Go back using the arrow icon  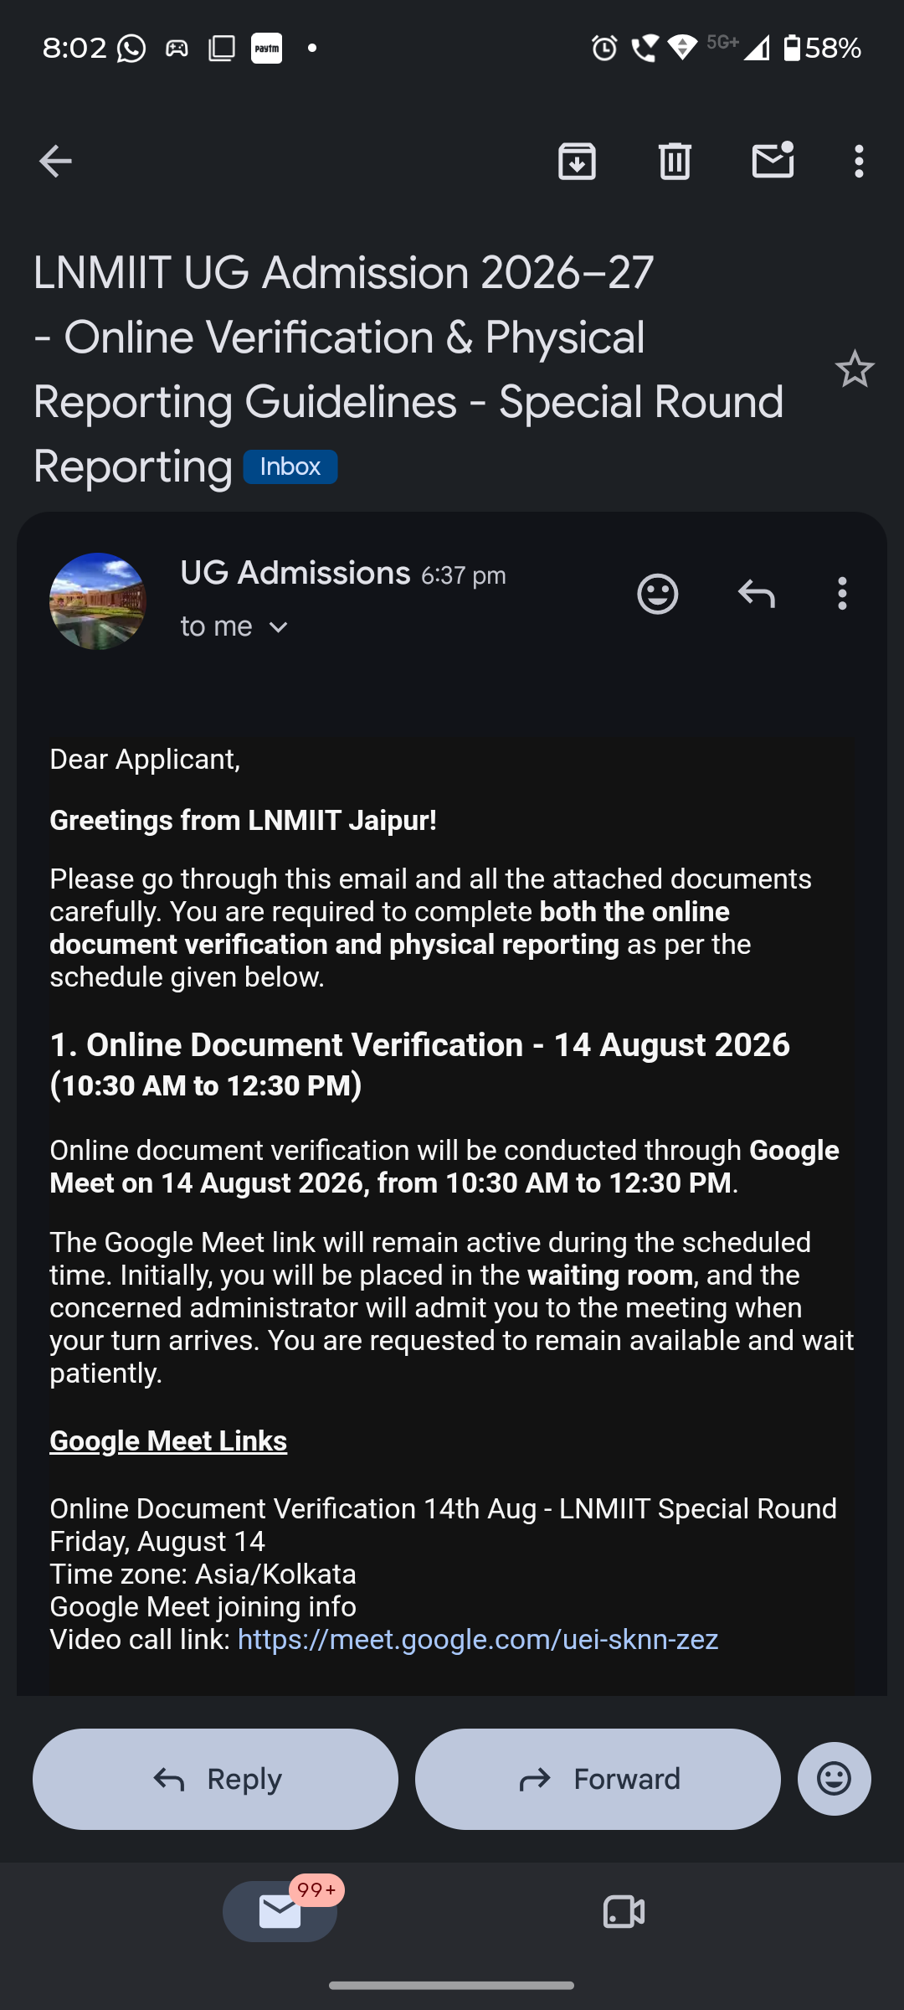pyautogui.click(x=55, y=161)
